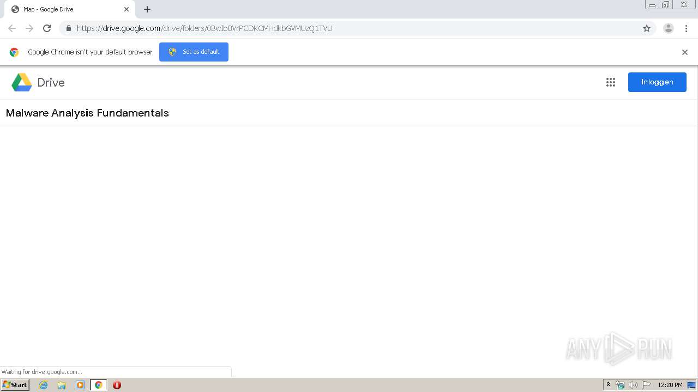Open the Action Center flag icon
Screen dimensions: 698x392
[x=646, y=385]
